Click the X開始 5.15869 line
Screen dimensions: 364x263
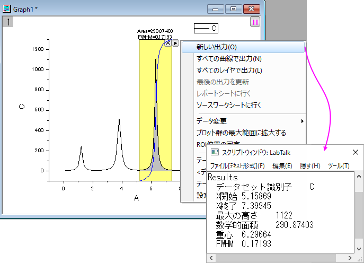244,196
